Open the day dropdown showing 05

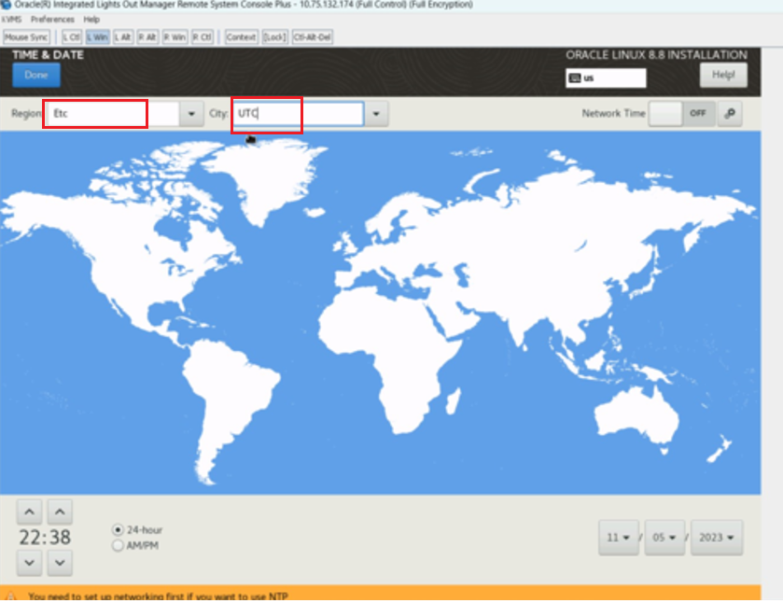click(664, 538)
